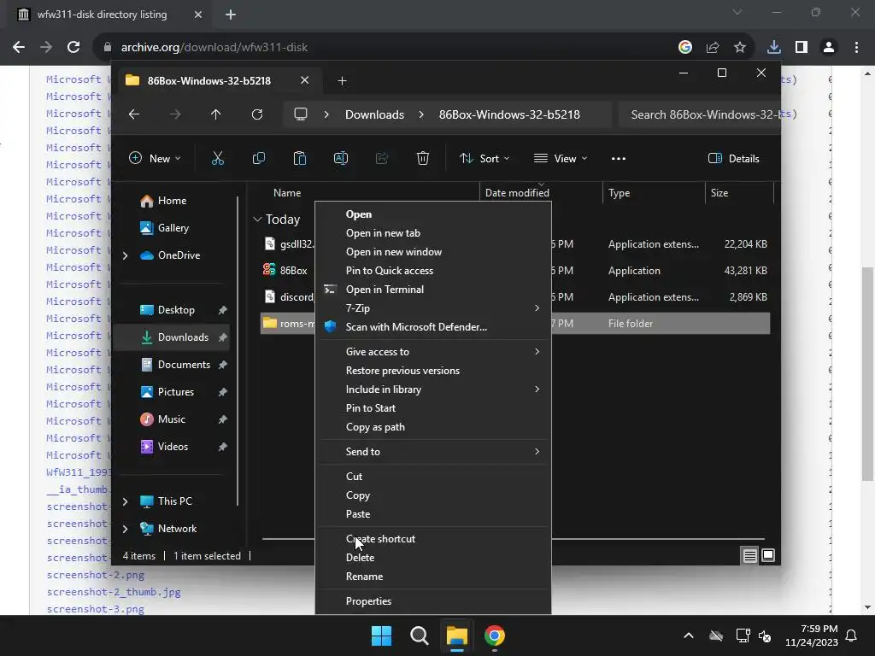
Task: Open a new Chrome tab
Action: click(231, 15)
